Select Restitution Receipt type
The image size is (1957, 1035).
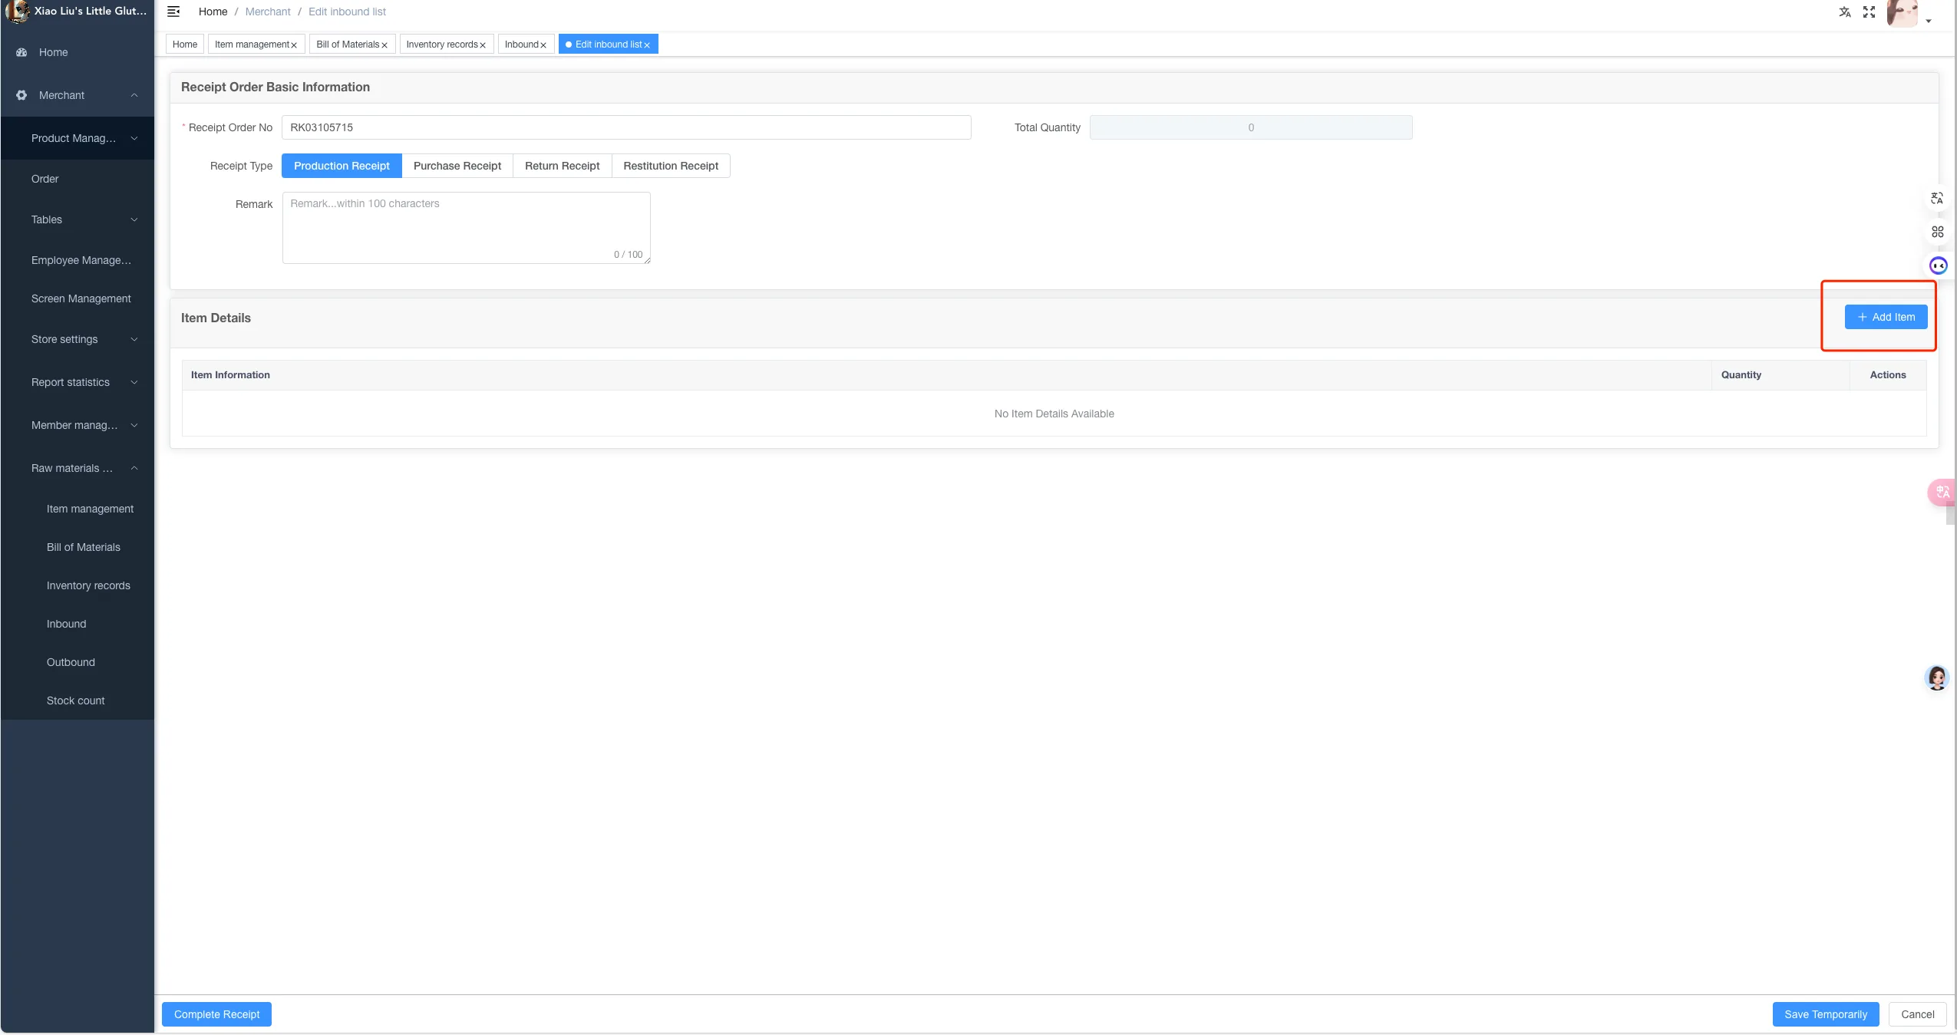pyautogui.click(x=671, y=166)
